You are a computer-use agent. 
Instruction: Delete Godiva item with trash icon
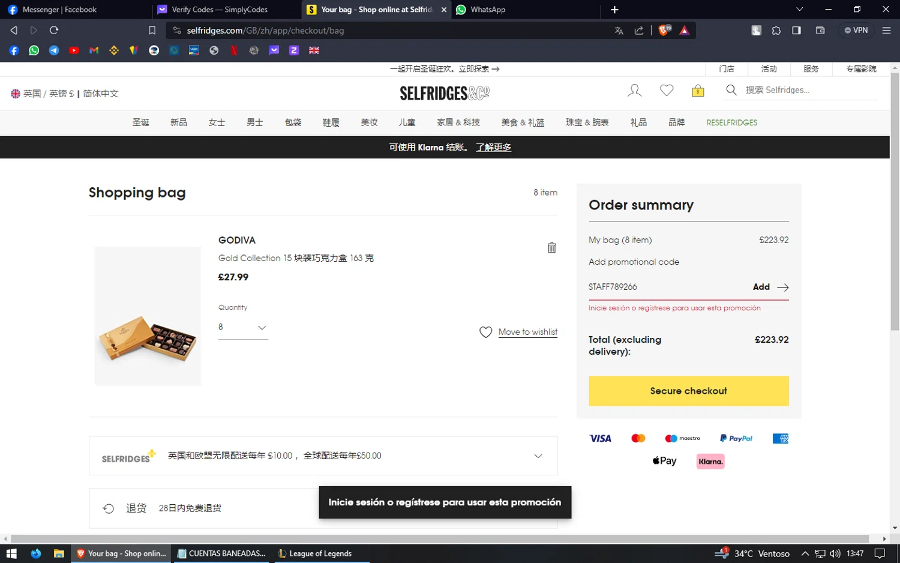pyautogui.click(x=552, y=247)
